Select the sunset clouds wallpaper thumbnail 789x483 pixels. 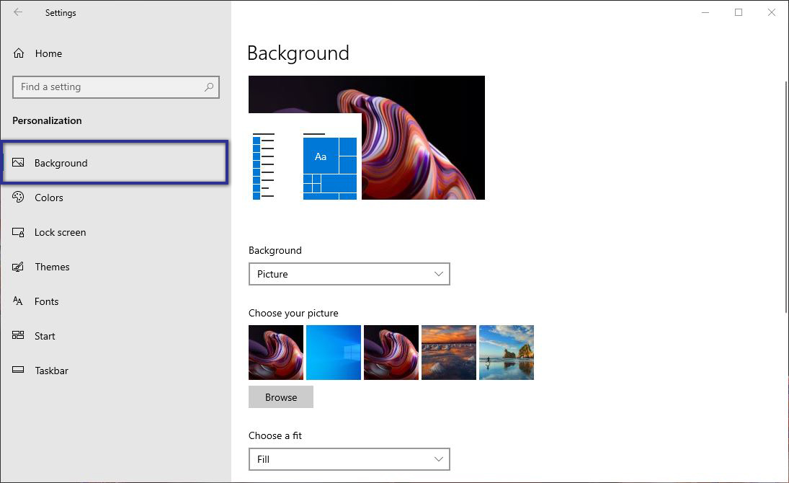click(x=448, y=352)
